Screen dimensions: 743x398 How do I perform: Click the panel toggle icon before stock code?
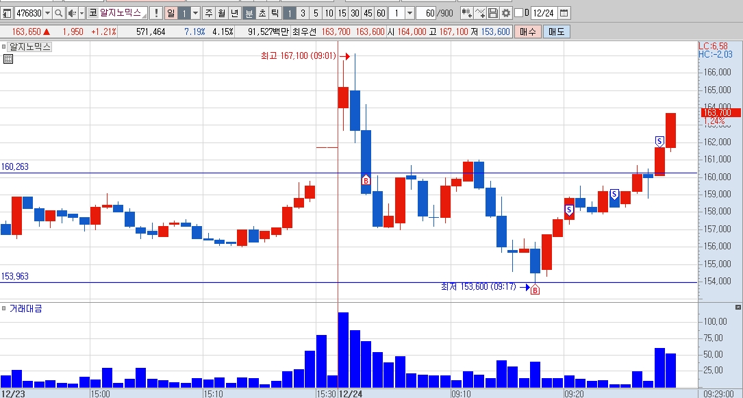pyautogui.click(x=7, y=13)
